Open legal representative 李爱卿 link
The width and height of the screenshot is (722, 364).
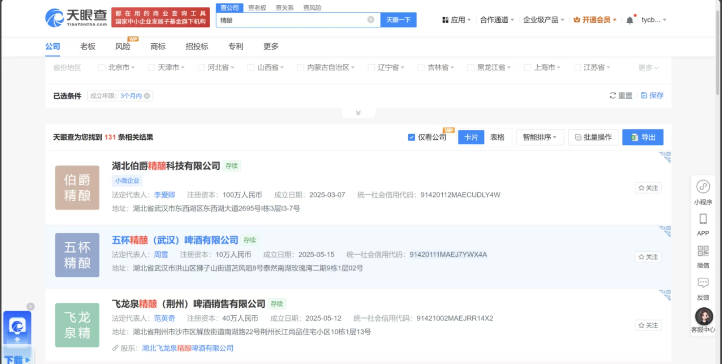point(164,195)
